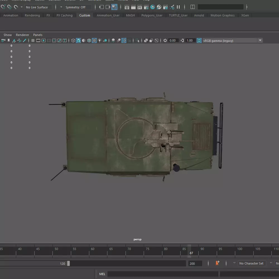Click the empty status line field

coord(220,7)
